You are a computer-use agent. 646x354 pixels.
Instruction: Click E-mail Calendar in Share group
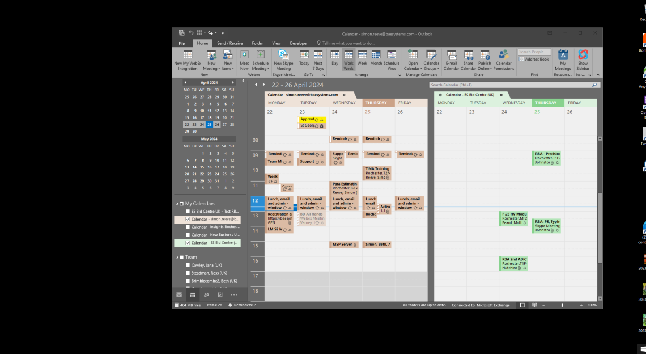tap(451, 60)
